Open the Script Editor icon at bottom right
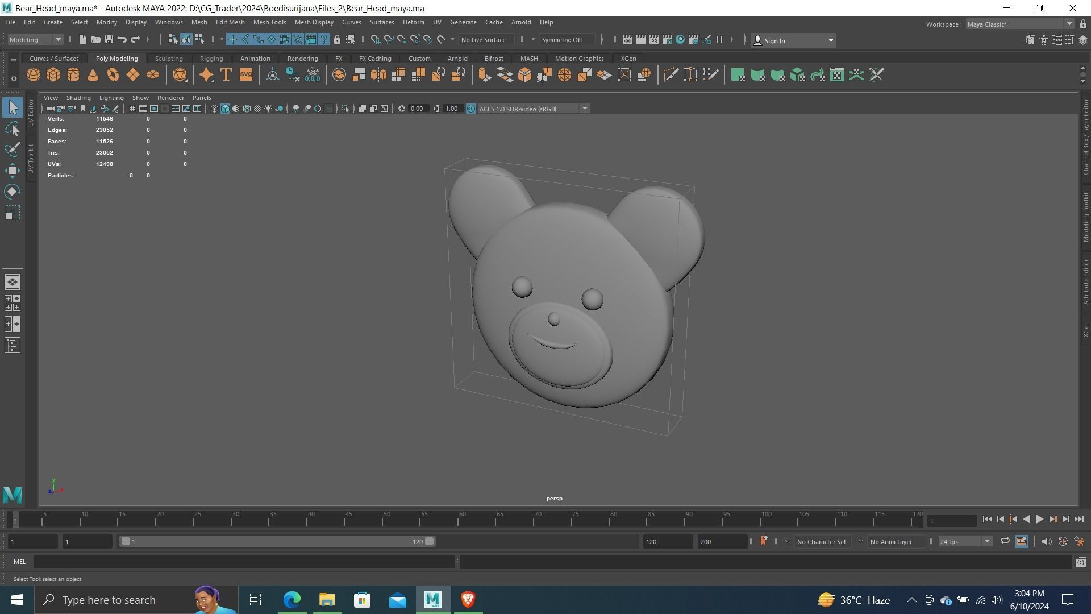The image size is (1091, 614). pyautogui.click(x=1080, y=562)
